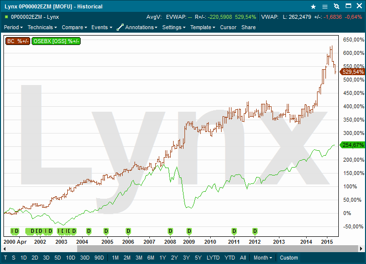Click the scroll left arrow on chart scrollbar
This screenshot has width=366, height=264.
coord(4,249)
